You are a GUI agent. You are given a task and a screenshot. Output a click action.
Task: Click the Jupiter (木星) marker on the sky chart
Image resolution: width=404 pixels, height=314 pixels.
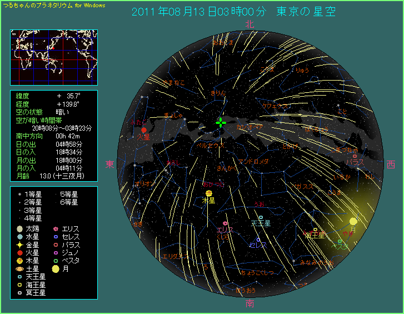(209, 193)
